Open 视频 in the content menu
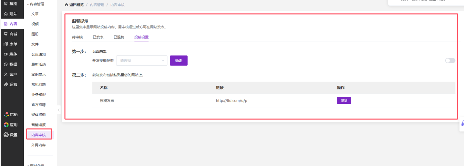This screenshot has height=166, width=464. [x=35, y=24]
